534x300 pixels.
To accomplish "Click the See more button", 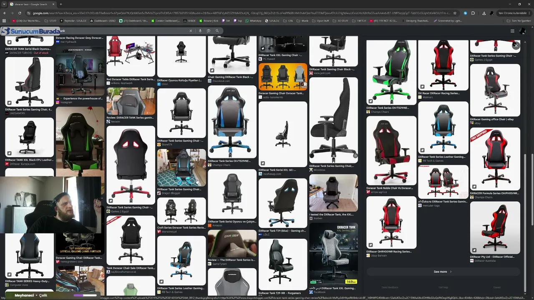I will pos(442,272).
